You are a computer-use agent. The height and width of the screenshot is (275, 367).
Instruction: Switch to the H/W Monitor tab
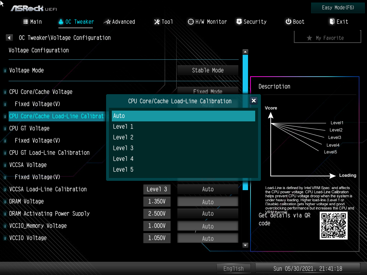point(207,22)
